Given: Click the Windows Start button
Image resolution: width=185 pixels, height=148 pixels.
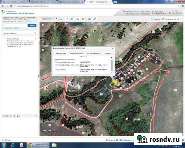Looking at the screenshot, I should [3, 145].
